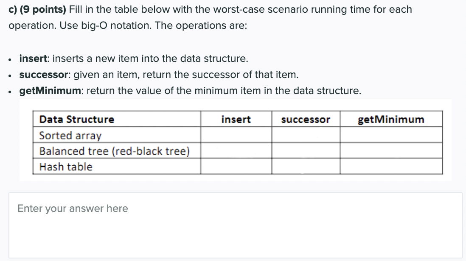Screen dimensions: 466x261
Task: Click the bold 'insert:' term in bullet list
Action: point(34,58)
